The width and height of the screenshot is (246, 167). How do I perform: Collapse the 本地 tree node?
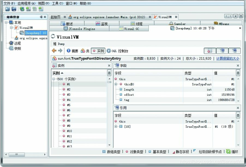(x=6, y=22)
